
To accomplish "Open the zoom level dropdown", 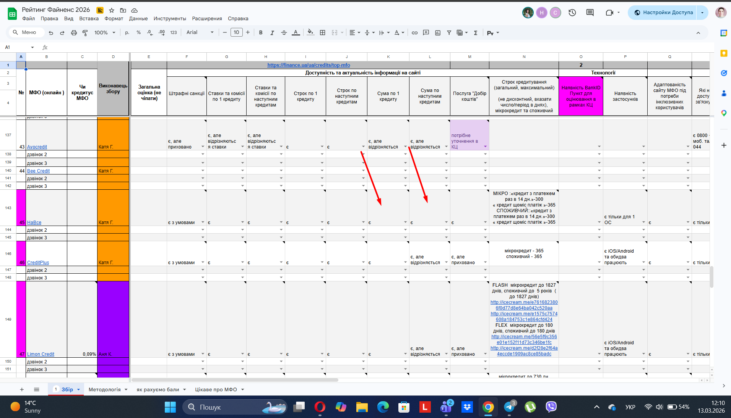I will 105,33.
